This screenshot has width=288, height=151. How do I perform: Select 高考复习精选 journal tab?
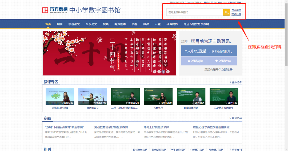(216, 150)
